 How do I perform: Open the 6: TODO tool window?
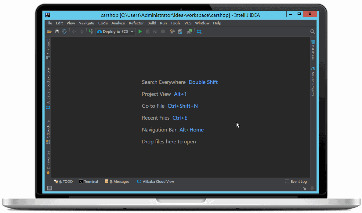point(63,182)
